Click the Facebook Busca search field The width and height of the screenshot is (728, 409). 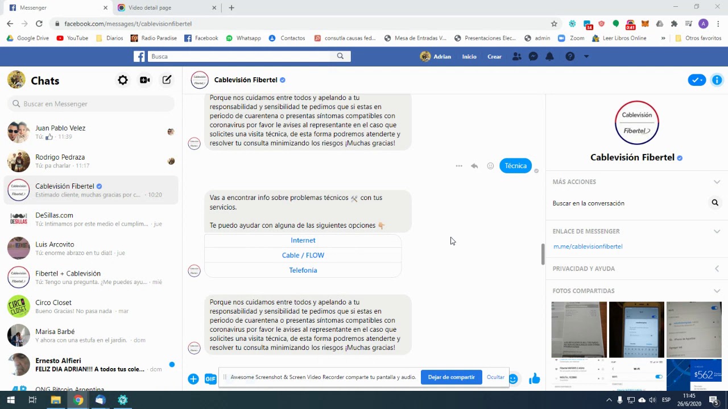point(239,56)
